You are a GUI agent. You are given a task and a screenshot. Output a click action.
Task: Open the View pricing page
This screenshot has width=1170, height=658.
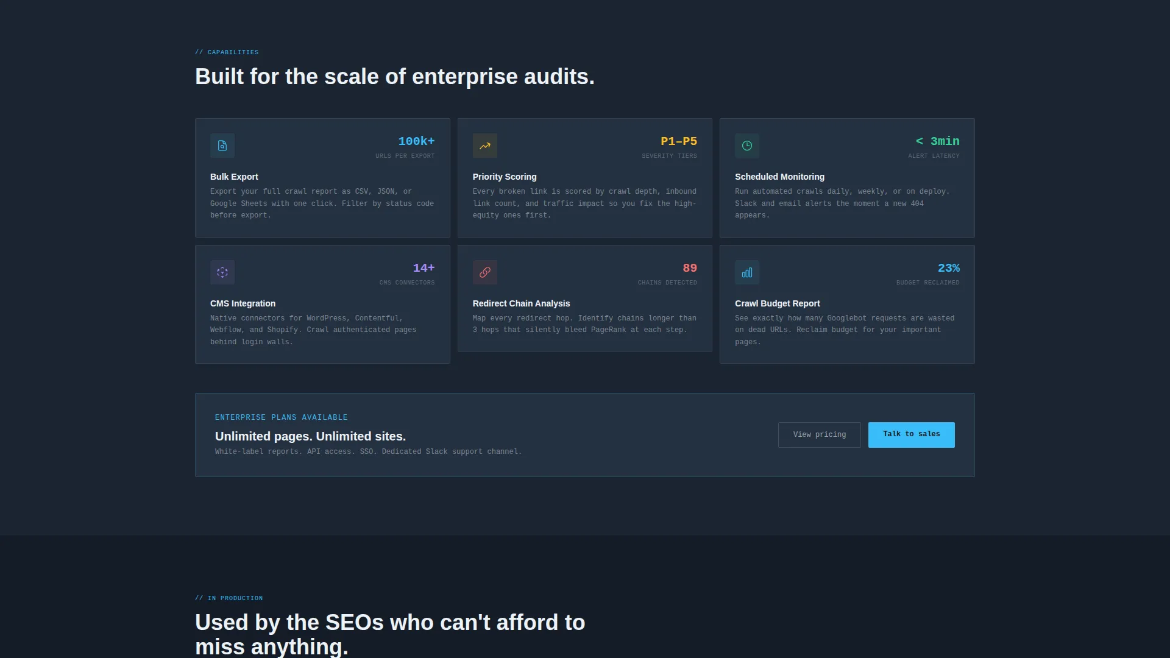pyautogui.click(x=820, y=435)
